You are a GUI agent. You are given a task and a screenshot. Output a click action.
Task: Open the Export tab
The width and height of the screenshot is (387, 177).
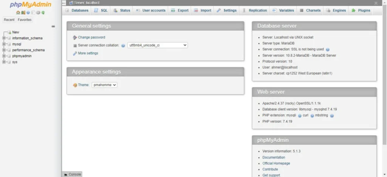180,10
